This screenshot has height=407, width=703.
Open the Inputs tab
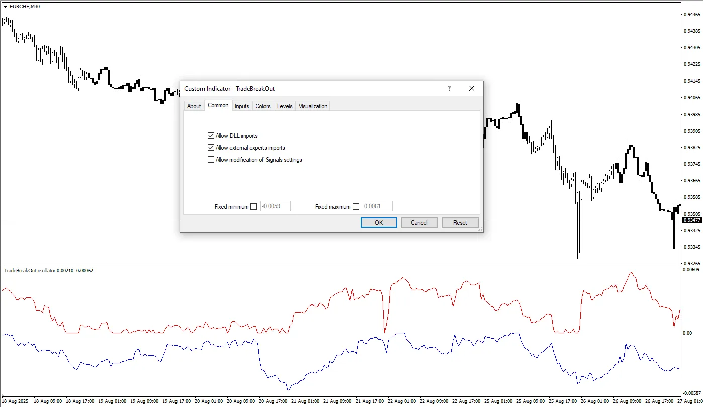[242, 106]
